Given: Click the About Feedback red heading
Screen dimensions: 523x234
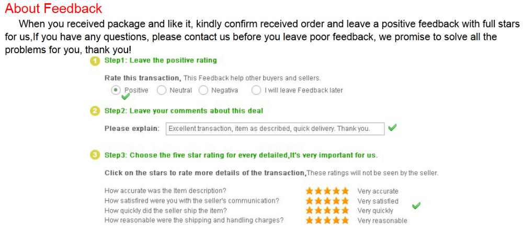Looking at the screenshot, I should (54, 8).
